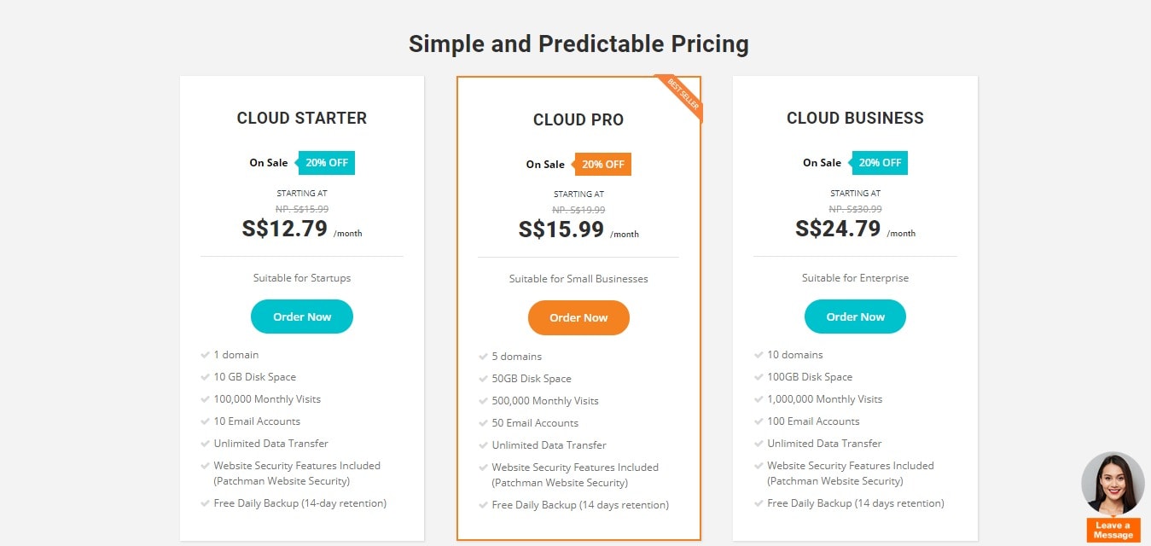Click the orange Cloud Pro 20% OFF tag
1151x546 pixels.
pos(602,165)
